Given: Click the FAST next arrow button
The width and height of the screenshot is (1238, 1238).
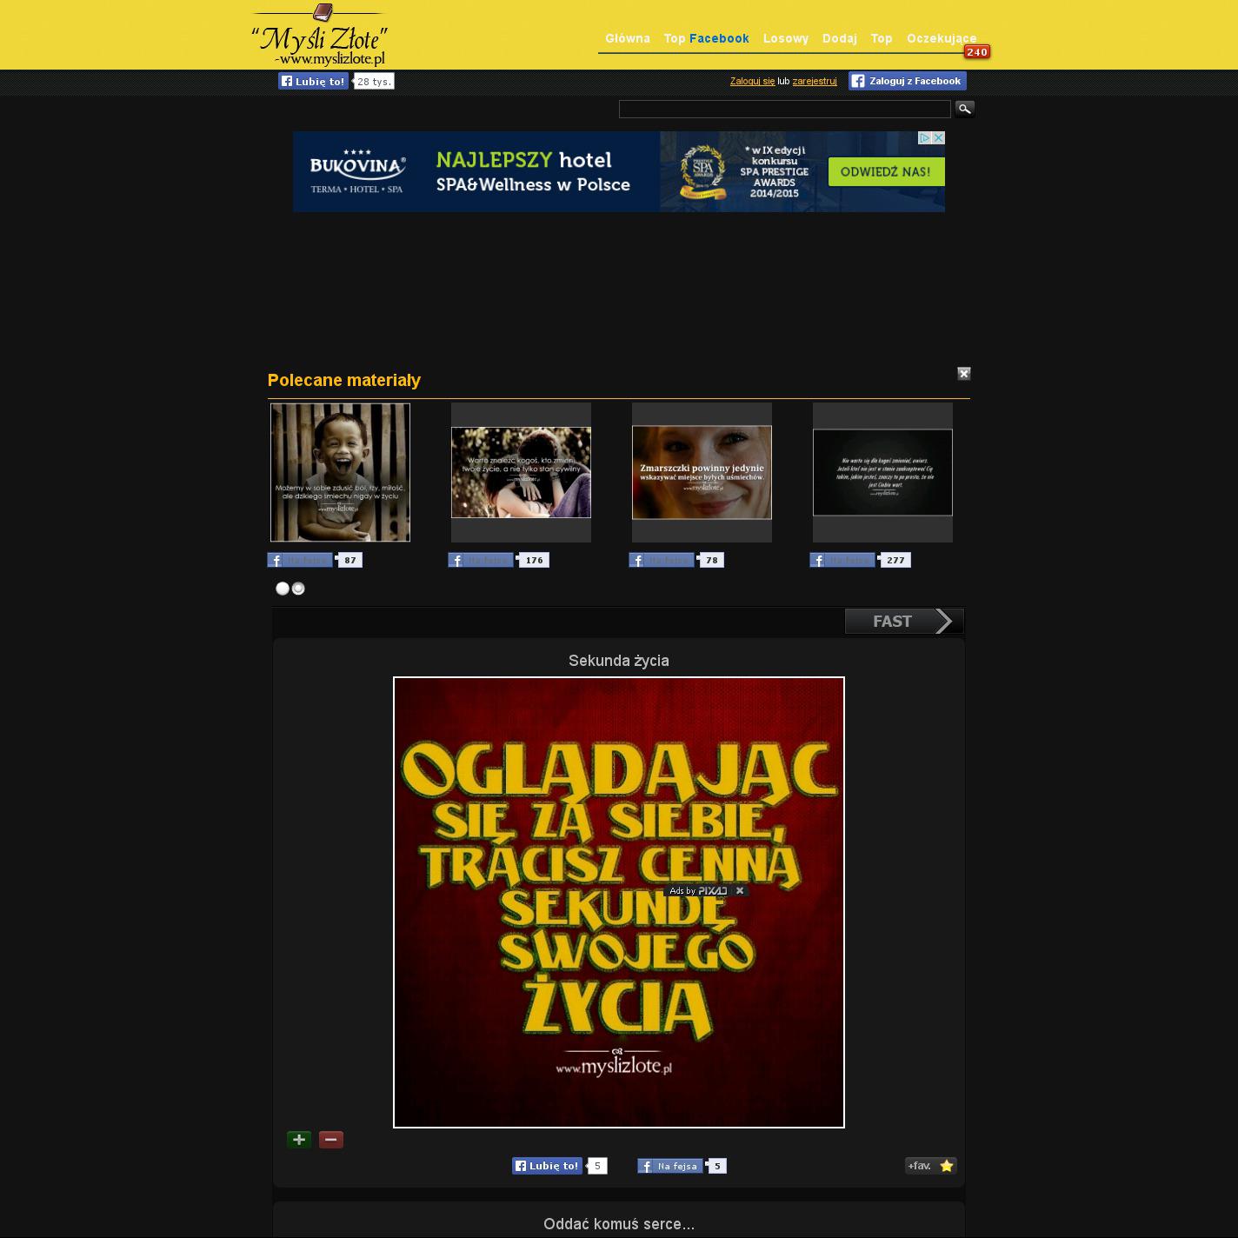Looking at the screenshot, I should pos(904,621).
